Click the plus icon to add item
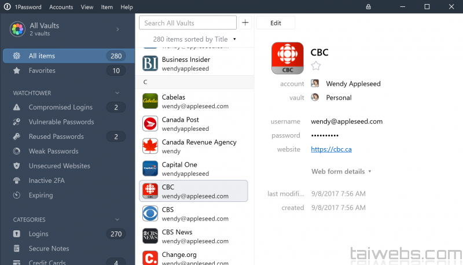 coord(245,23)
